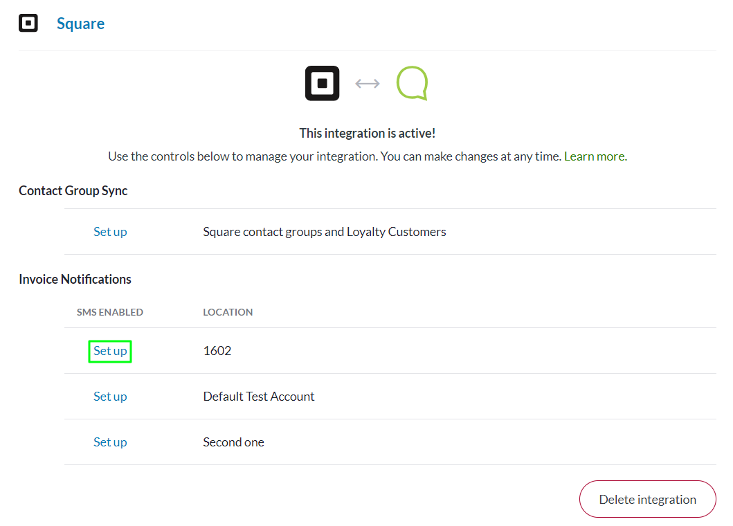Image resolution: width=733 pixels, height=526 pixels.
Task: Click the 'This integration is active!' message
Action: (367, 133)
